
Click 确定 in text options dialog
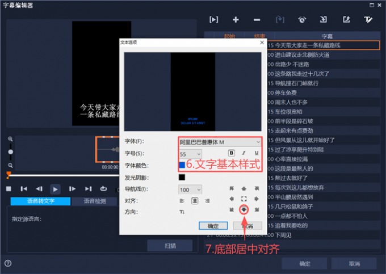click(213, 226)
